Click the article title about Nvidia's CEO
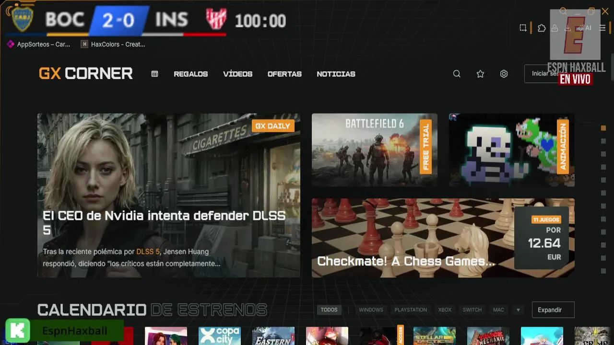Screen dimensions: 614x345 click(164, 223)
